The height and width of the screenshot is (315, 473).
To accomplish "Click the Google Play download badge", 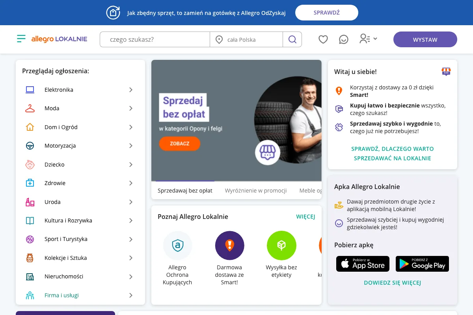I will pyautogui.click(x=422, y=264).
